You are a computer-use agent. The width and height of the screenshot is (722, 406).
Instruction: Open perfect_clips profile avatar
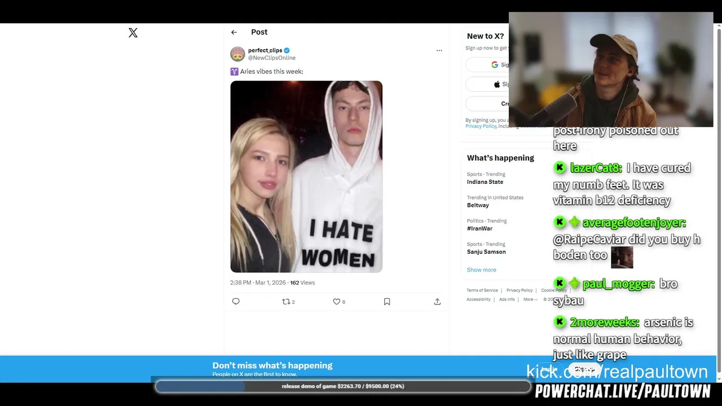click(x=237, y=54)
